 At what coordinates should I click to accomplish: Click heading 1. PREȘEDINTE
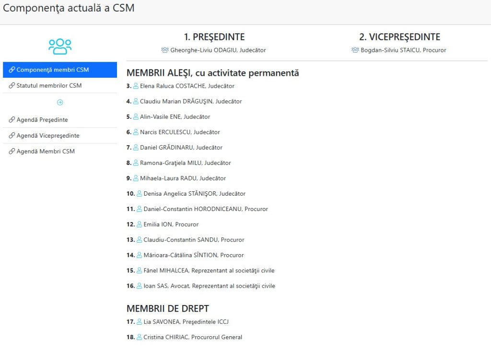tap(214, 37)
